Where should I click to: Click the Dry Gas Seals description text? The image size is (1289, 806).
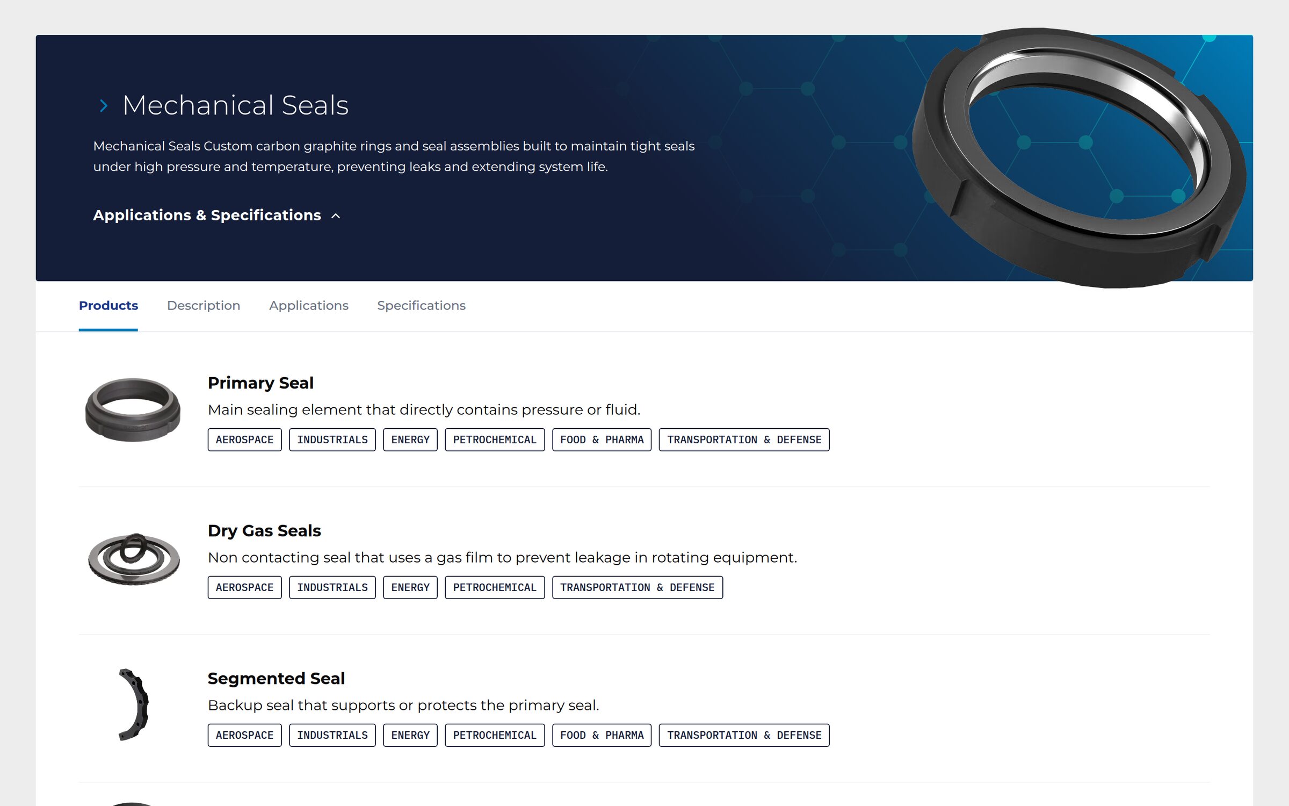tap(502, 557)
